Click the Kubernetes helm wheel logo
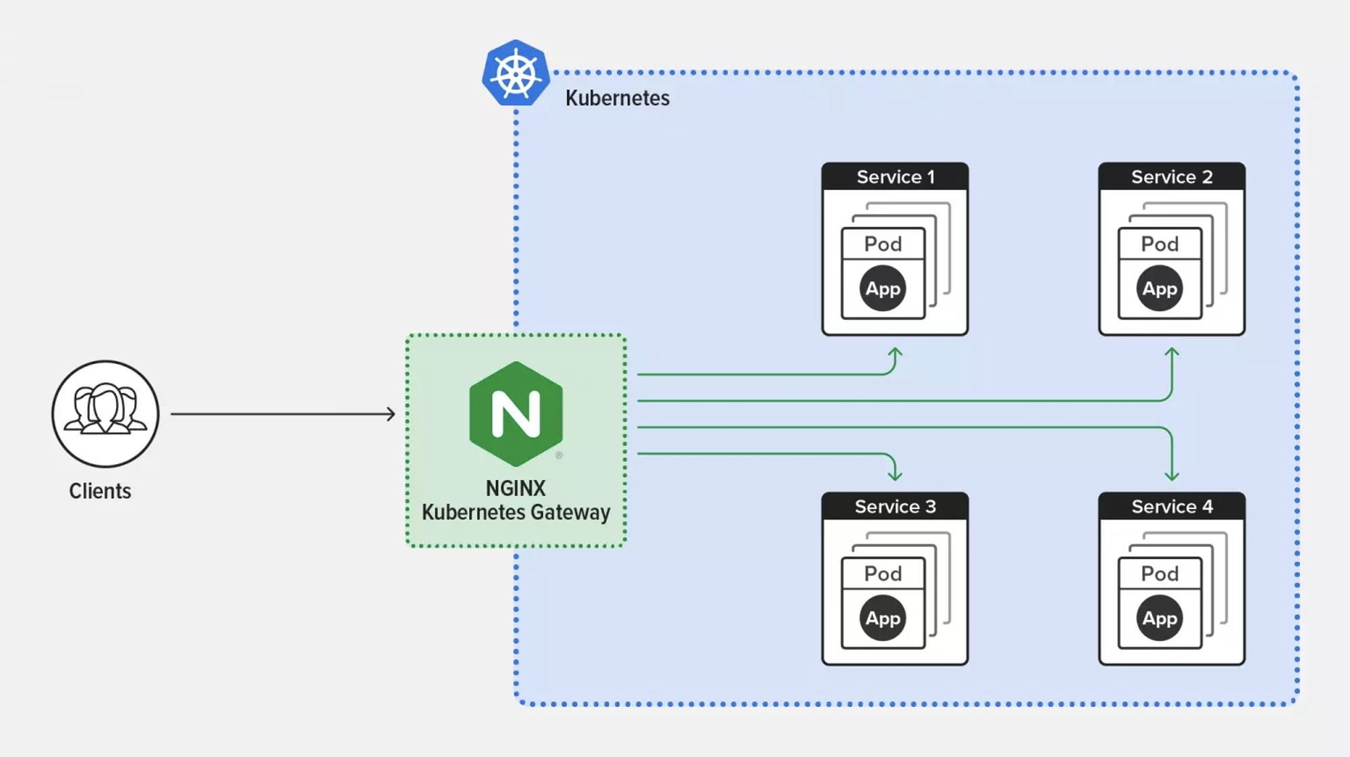The image size is (1350, 757). click(516, 74)
